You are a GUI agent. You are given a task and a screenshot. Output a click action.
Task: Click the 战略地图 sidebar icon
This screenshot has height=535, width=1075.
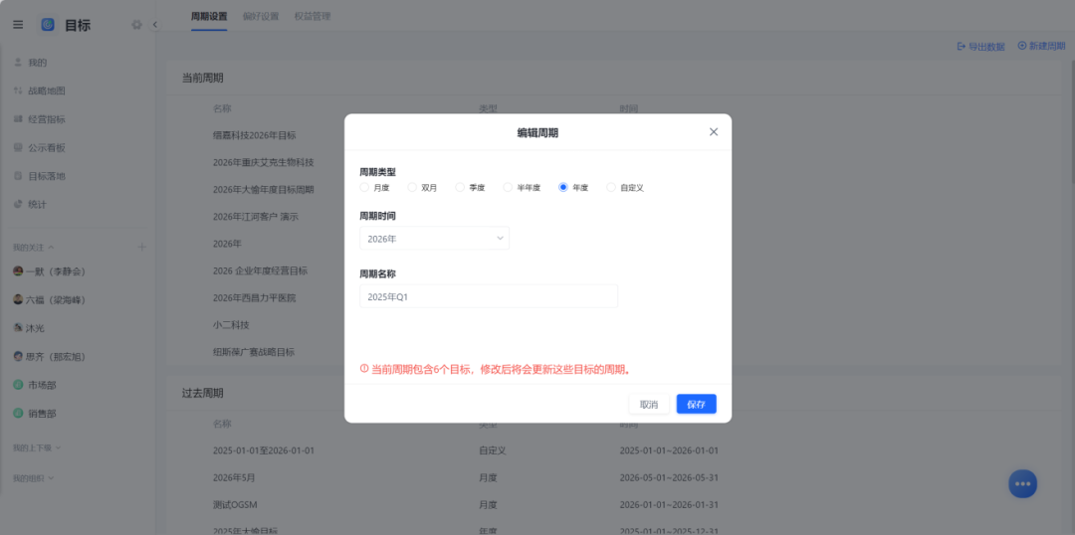[19, 90]
